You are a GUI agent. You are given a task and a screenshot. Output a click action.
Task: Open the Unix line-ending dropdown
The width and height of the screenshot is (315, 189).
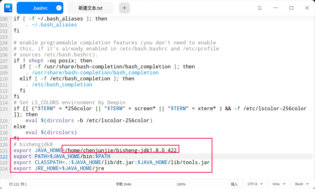click(x=277, y=184)
